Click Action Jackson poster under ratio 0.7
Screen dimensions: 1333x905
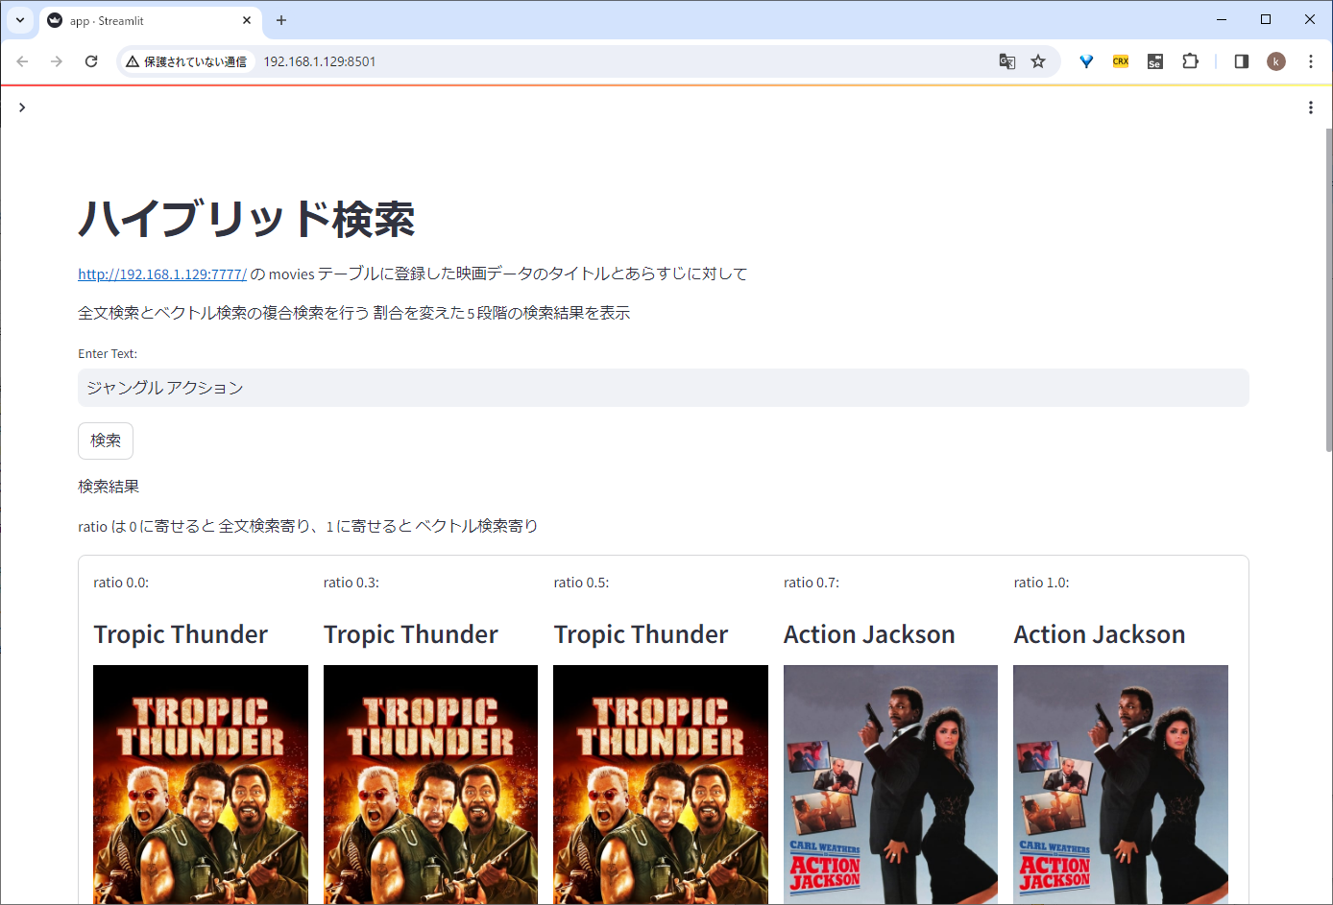point(890,784)
